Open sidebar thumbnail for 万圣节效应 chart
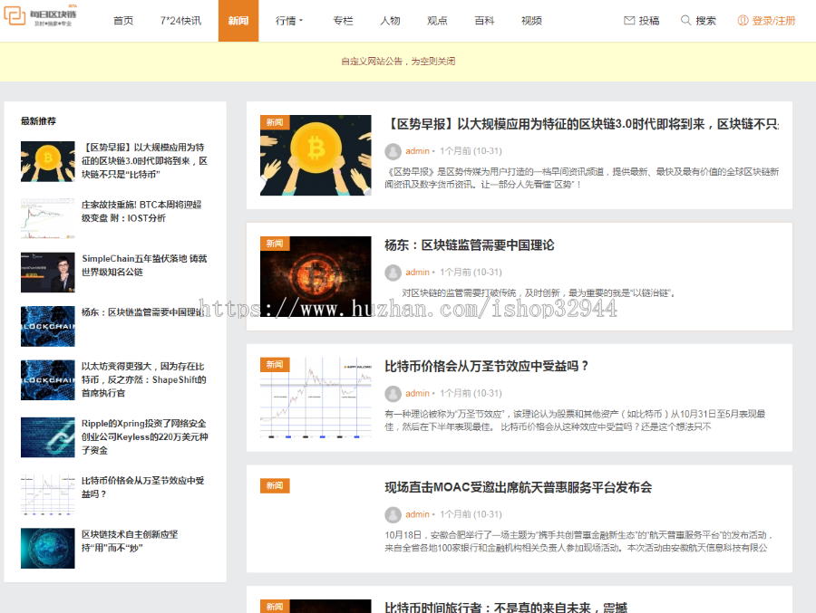Screen dimensions: 816x613 48,494
